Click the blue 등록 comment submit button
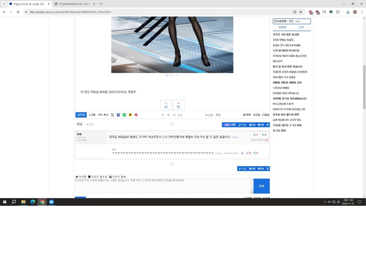The height and width of the screenshot is (277, 366). [x=261, y=185]
